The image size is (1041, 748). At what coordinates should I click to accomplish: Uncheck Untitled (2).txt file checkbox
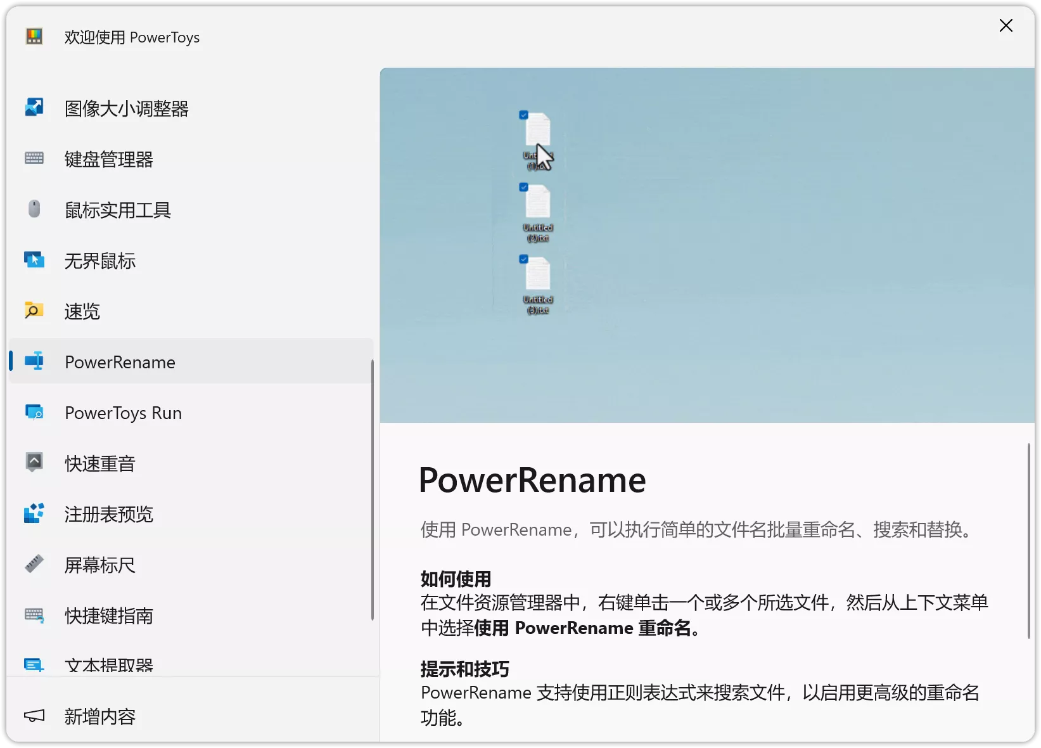pos(523,188)
